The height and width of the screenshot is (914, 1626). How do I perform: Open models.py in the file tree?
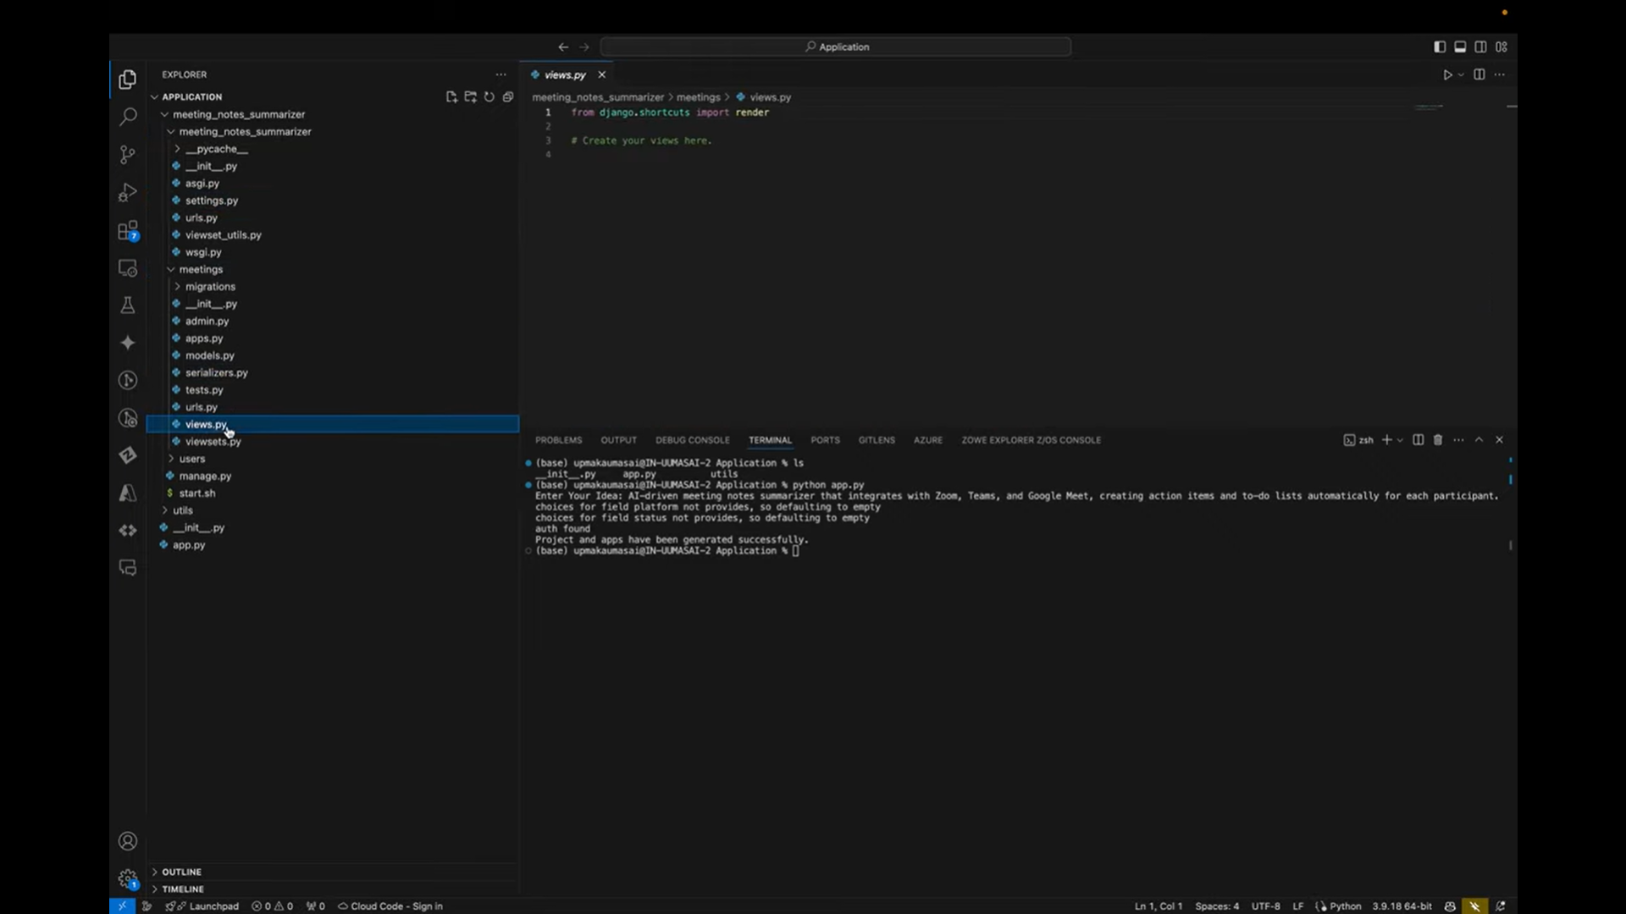(209, 355)
